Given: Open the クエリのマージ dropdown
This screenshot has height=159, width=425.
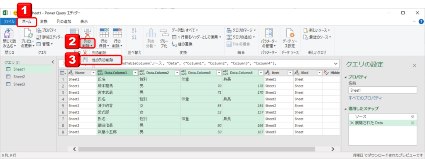Looking at the screenshot, I should click(241, 30).
